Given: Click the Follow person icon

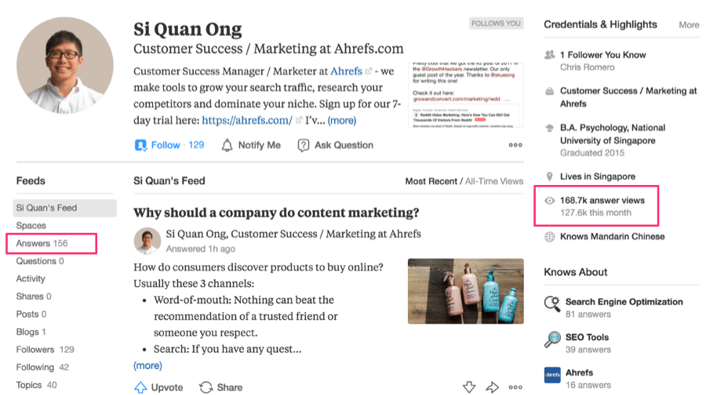Looking at the screenshot, I should [x=140, y=145].
